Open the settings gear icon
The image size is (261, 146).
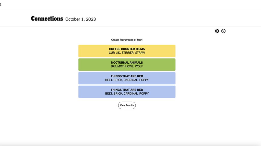(x=217, y=31)
